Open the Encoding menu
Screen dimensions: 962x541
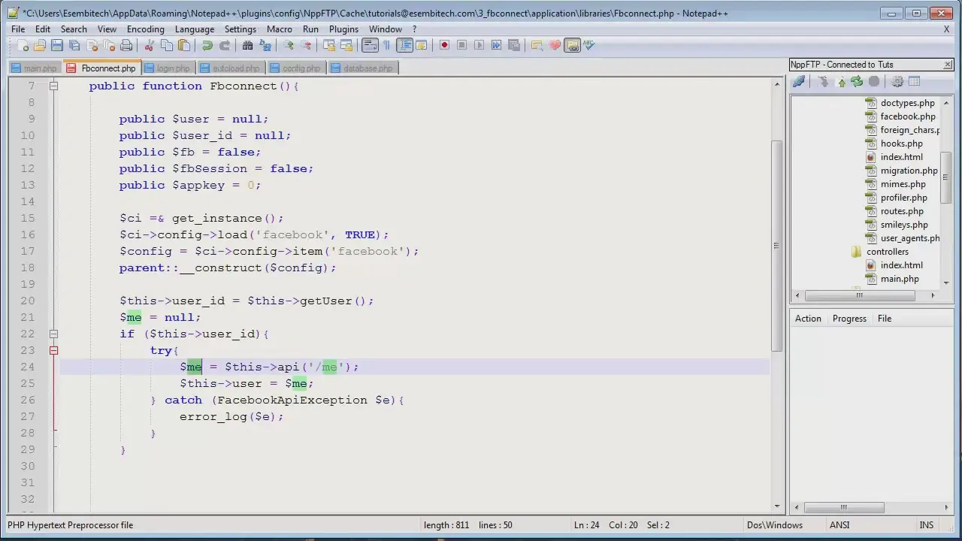(x=146, y=29)
